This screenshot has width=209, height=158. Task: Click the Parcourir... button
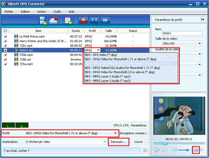118,142
